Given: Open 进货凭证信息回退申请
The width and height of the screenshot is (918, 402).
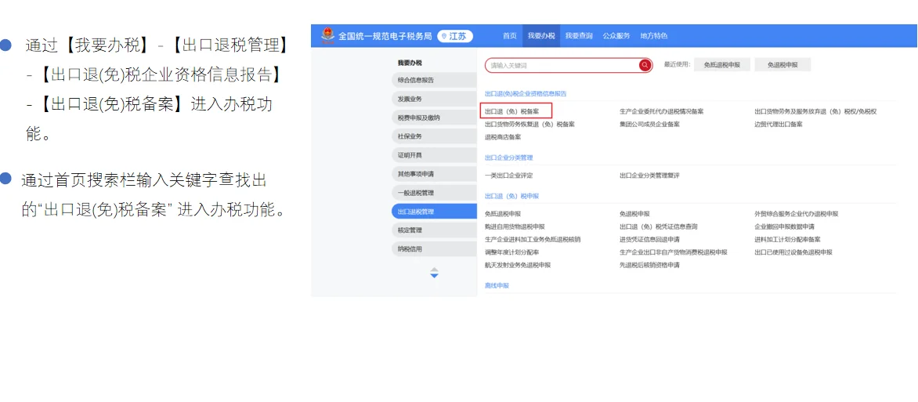Looking at the screenshot, I should click(650, 240).
